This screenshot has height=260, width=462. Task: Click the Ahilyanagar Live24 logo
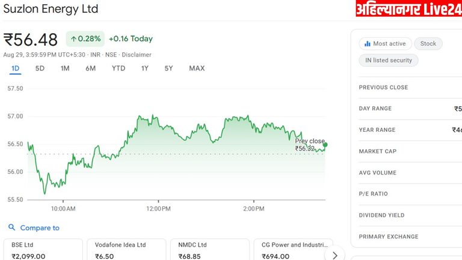(x=408, y=9)
